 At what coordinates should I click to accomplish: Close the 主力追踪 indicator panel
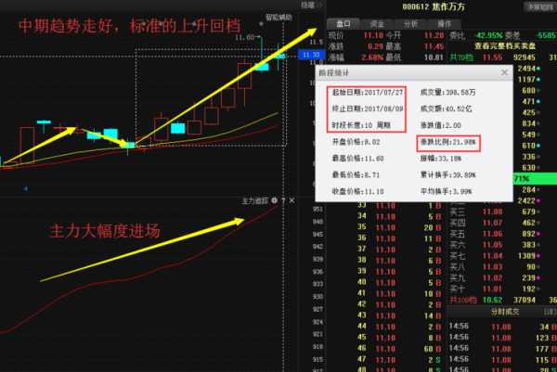[x=291, y=200]
